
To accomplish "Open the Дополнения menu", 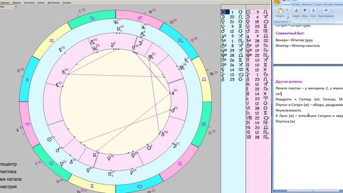I will click(54, 3).
